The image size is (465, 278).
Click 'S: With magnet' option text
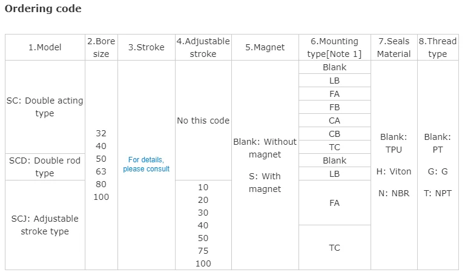pyautogui.click(x=265, y=182)
